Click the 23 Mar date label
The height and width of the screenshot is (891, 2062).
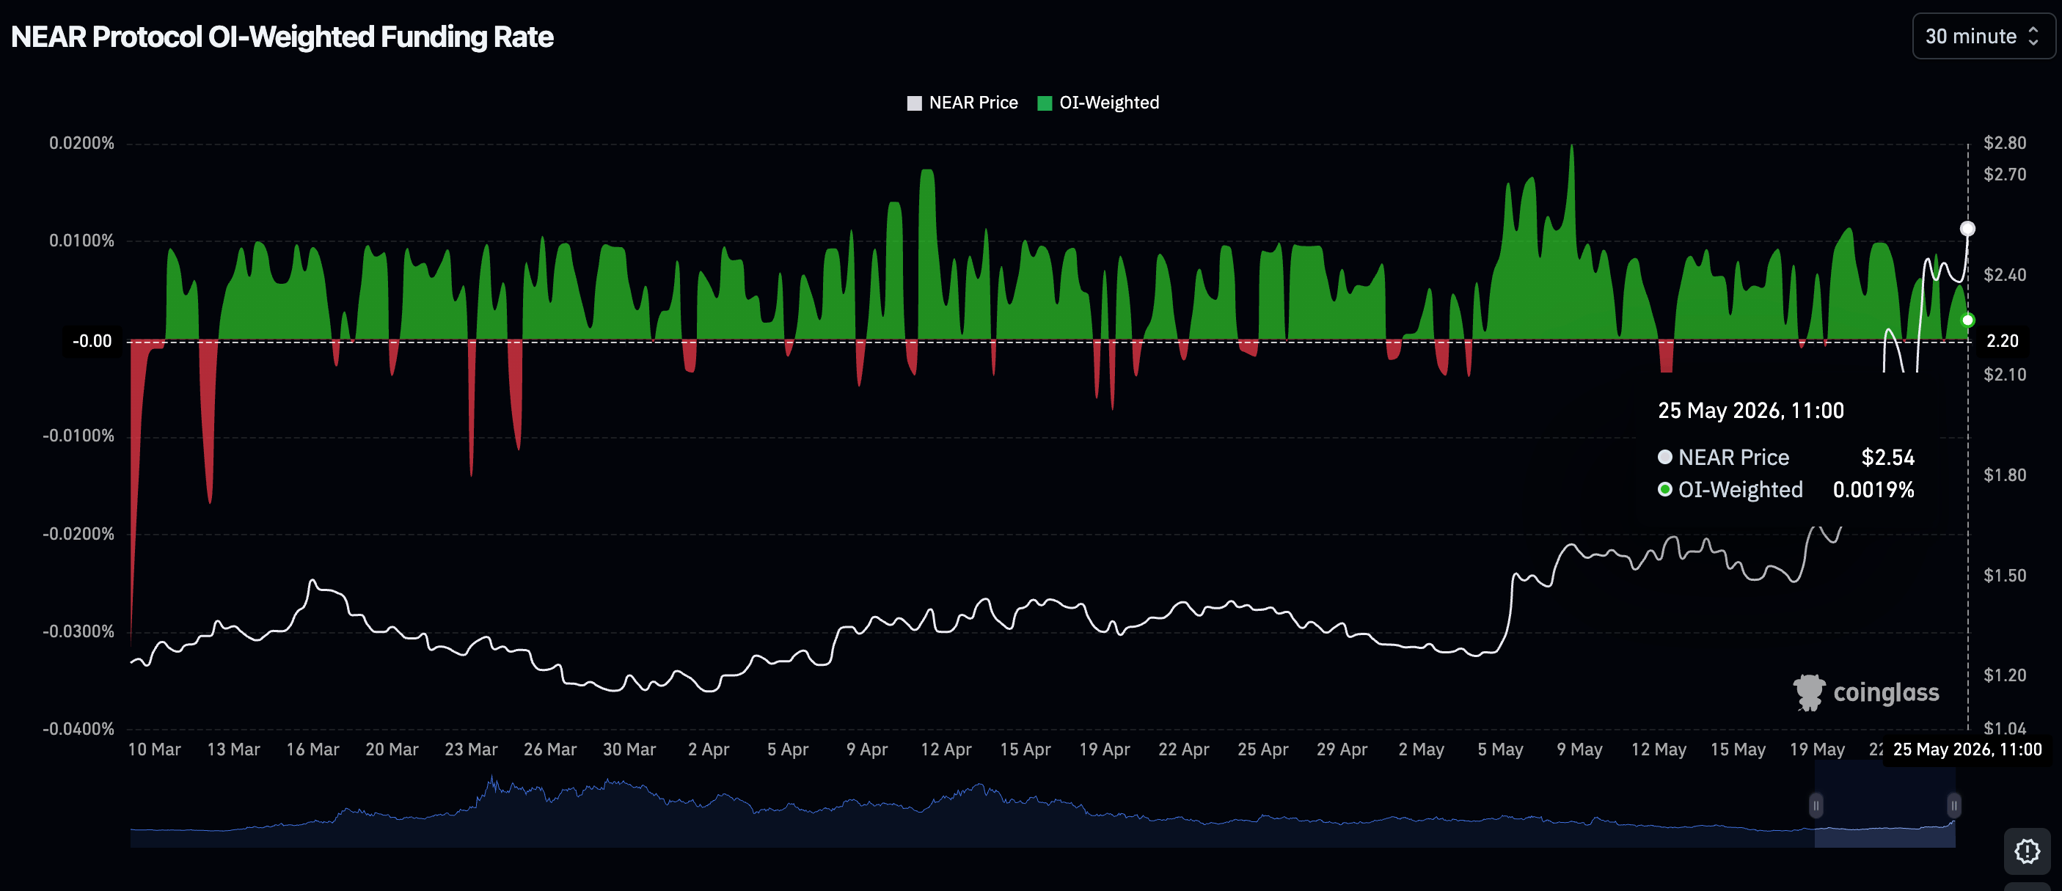coord(472,750)
